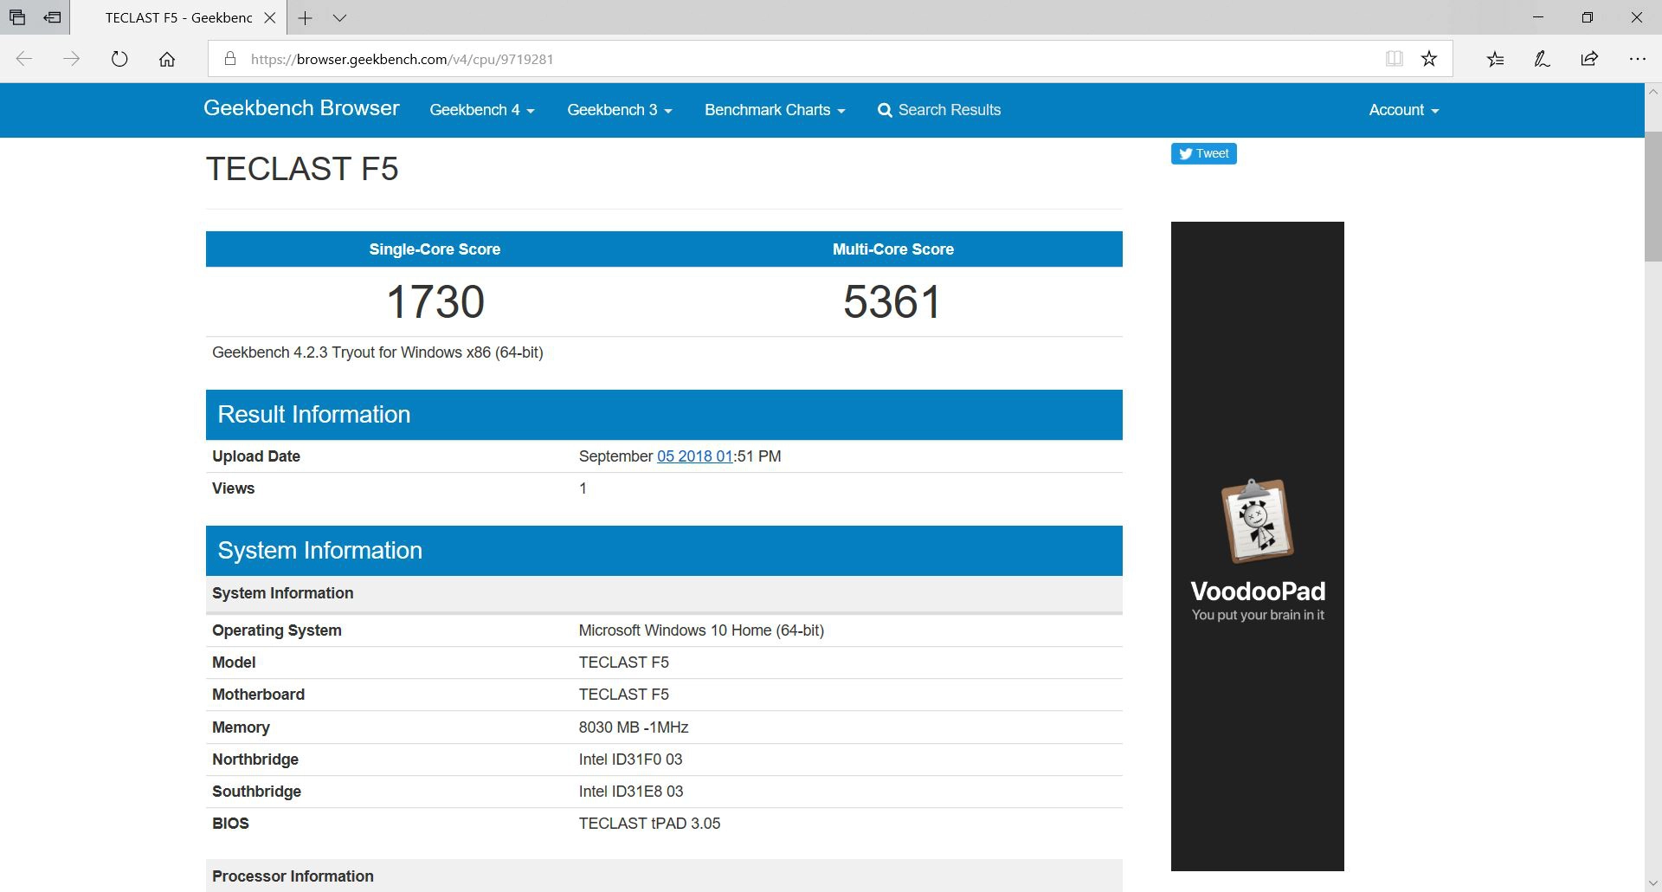Click the padlock site security icon
Viewport: 1662px width, 892px height.
[x=229, y=59]
